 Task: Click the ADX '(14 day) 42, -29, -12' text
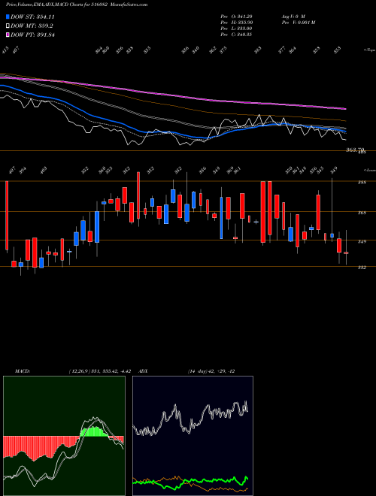211,371
